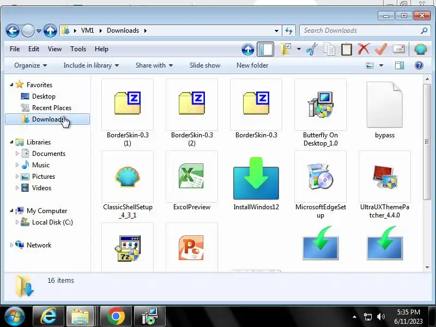
Task: Toggle the navigation pane toolbar button
Action: click(265, 49)
